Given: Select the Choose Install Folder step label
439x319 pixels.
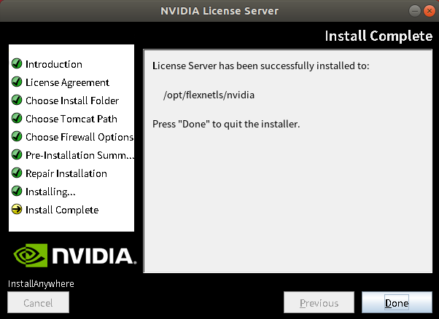Looking at the screenshot, I should coord(72,101).
